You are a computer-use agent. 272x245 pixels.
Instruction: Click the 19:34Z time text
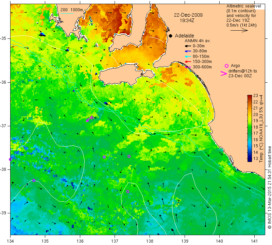[187, 20]
